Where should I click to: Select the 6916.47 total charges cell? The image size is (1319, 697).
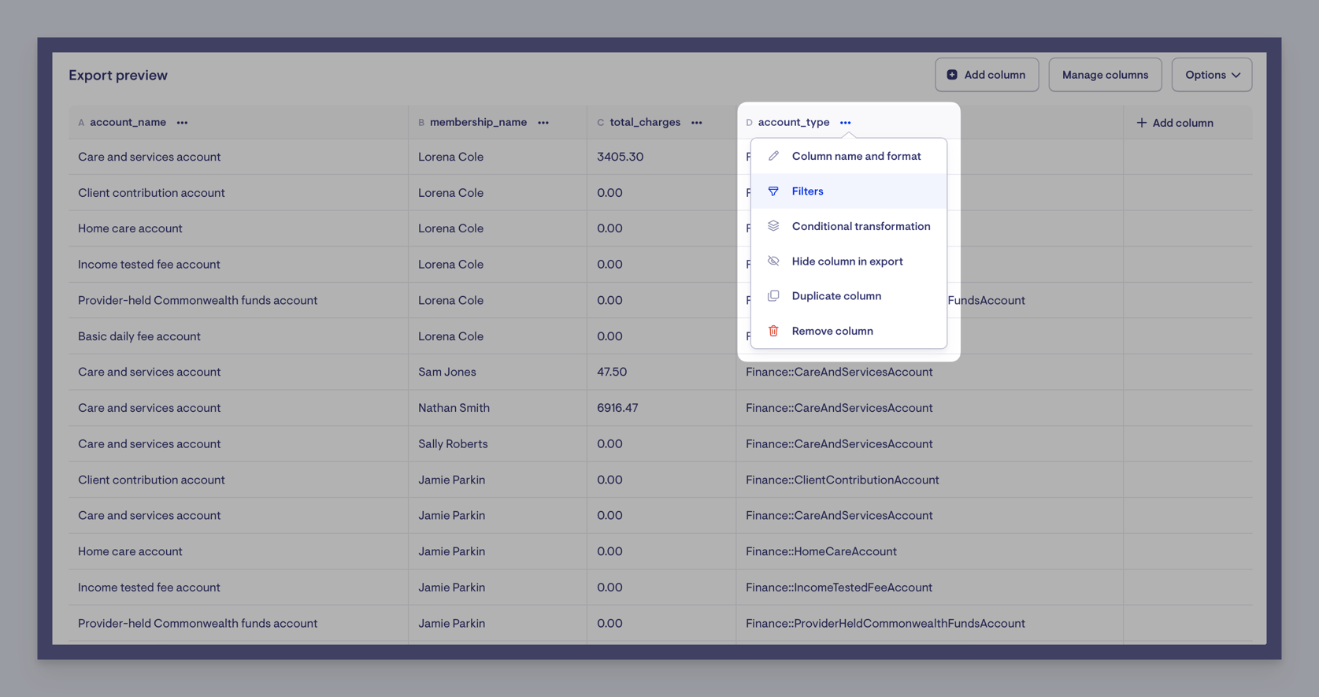pyautogui.click(x=661, y=408)
